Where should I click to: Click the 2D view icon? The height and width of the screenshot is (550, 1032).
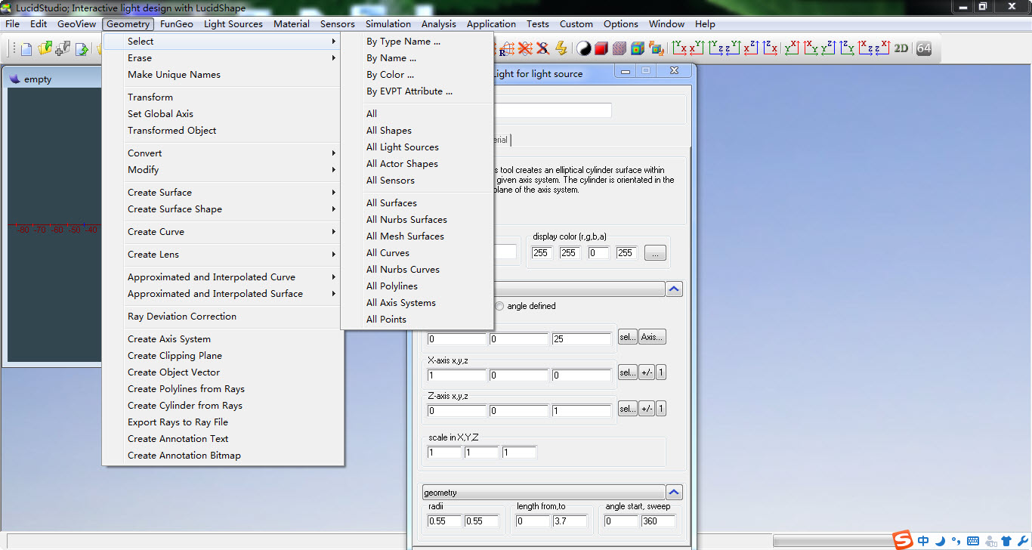pos(901,48)
